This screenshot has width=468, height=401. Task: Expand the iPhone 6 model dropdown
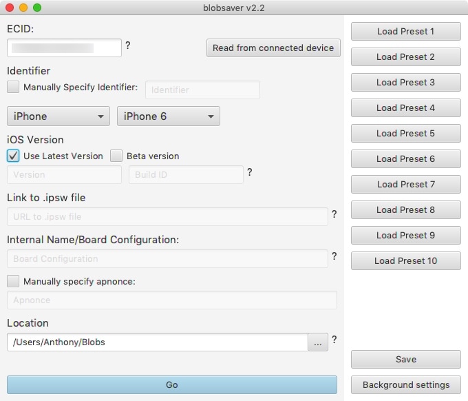coord(169,116)
